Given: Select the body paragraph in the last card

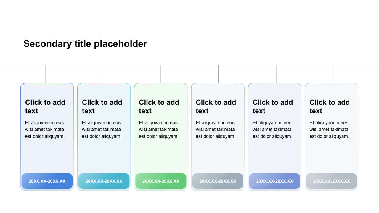Looking at the screenshot, I should coord(329,130).
